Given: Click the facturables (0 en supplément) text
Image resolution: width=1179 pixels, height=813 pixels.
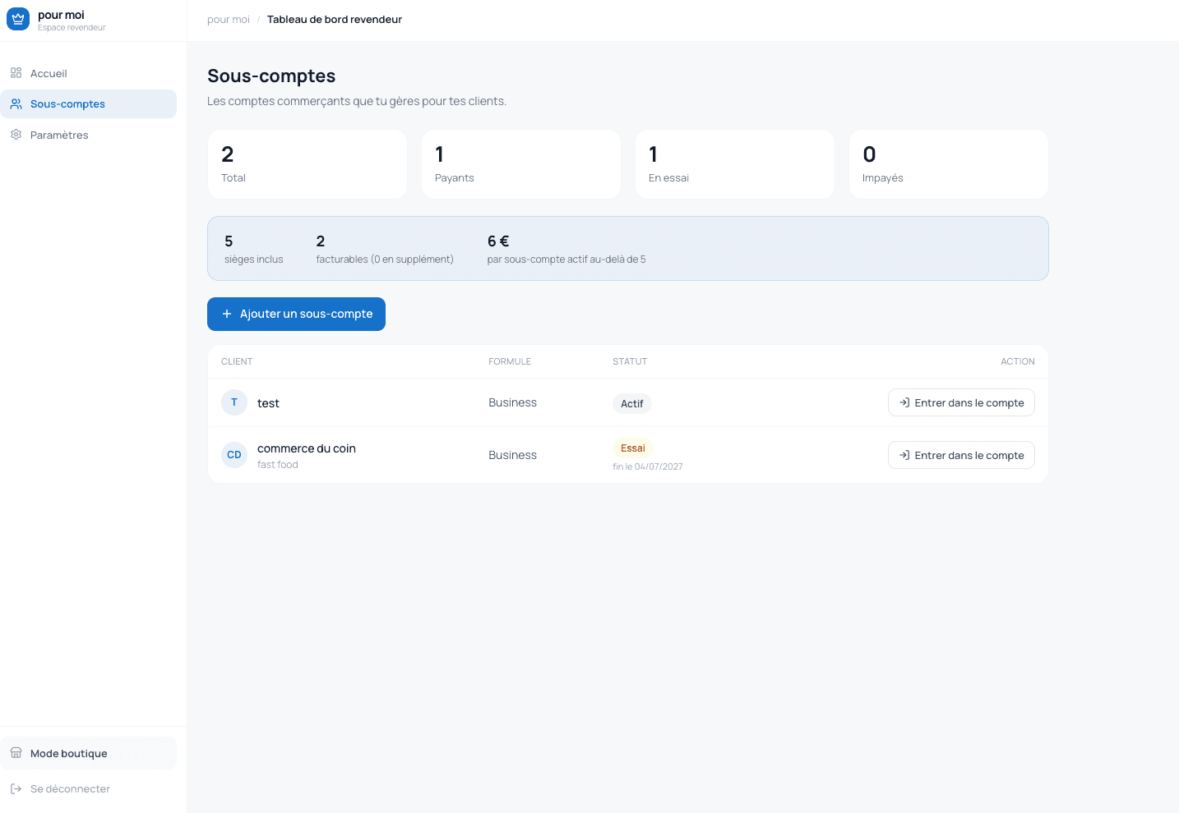Looking at the screenshot, I should coord(385,260).
